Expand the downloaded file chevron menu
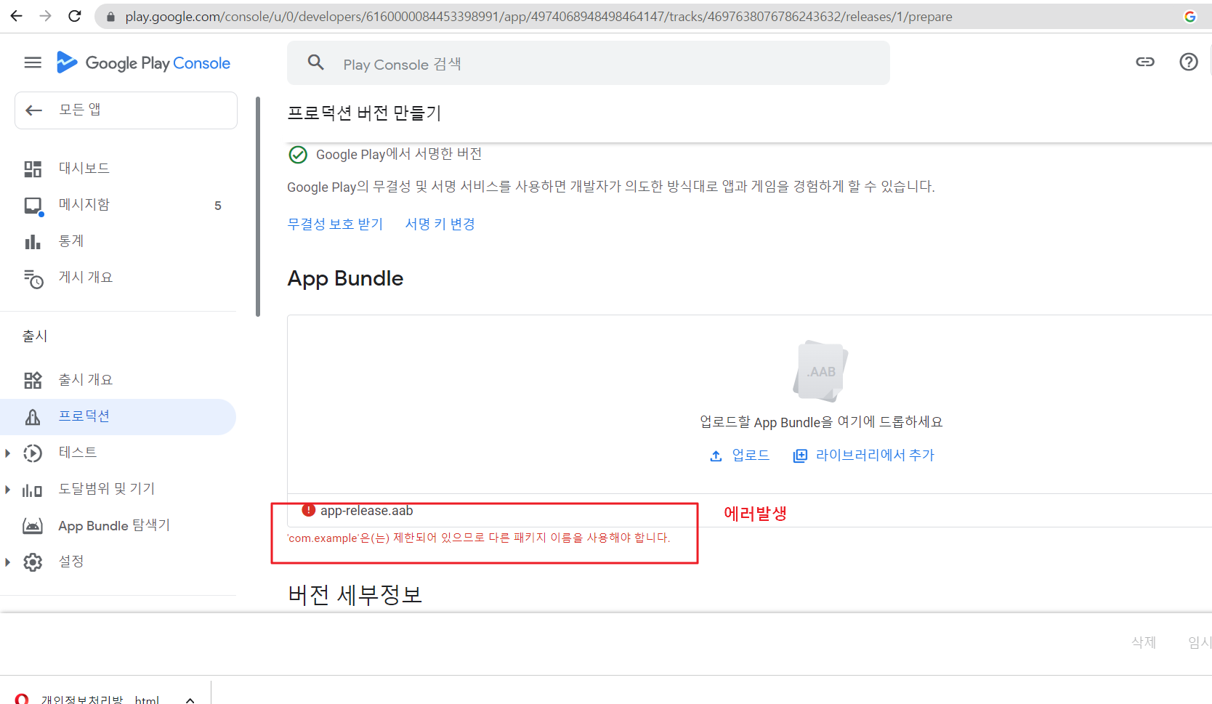Viewport: 1212px width, 704px height. [x=190, y=700]
